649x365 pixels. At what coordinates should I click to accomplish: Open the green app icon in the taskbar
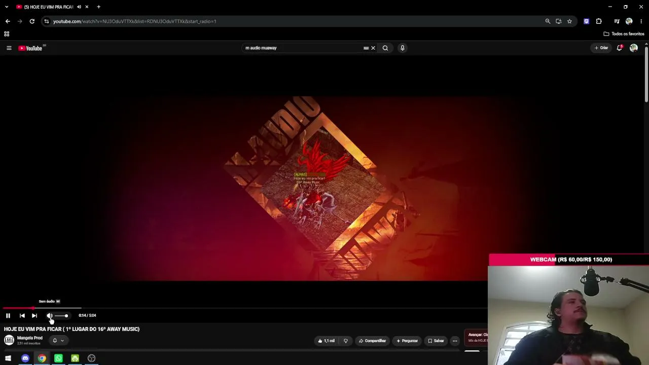(75, 358)
